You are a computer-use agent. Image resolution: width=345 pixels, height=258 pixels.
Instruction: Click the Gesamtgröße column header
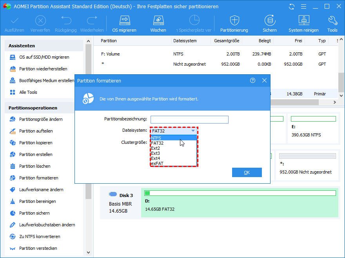tap(227, 41)
